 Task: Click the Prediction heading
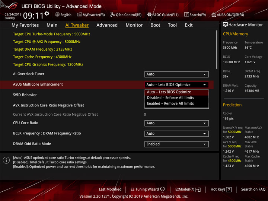tap(232, 105)
